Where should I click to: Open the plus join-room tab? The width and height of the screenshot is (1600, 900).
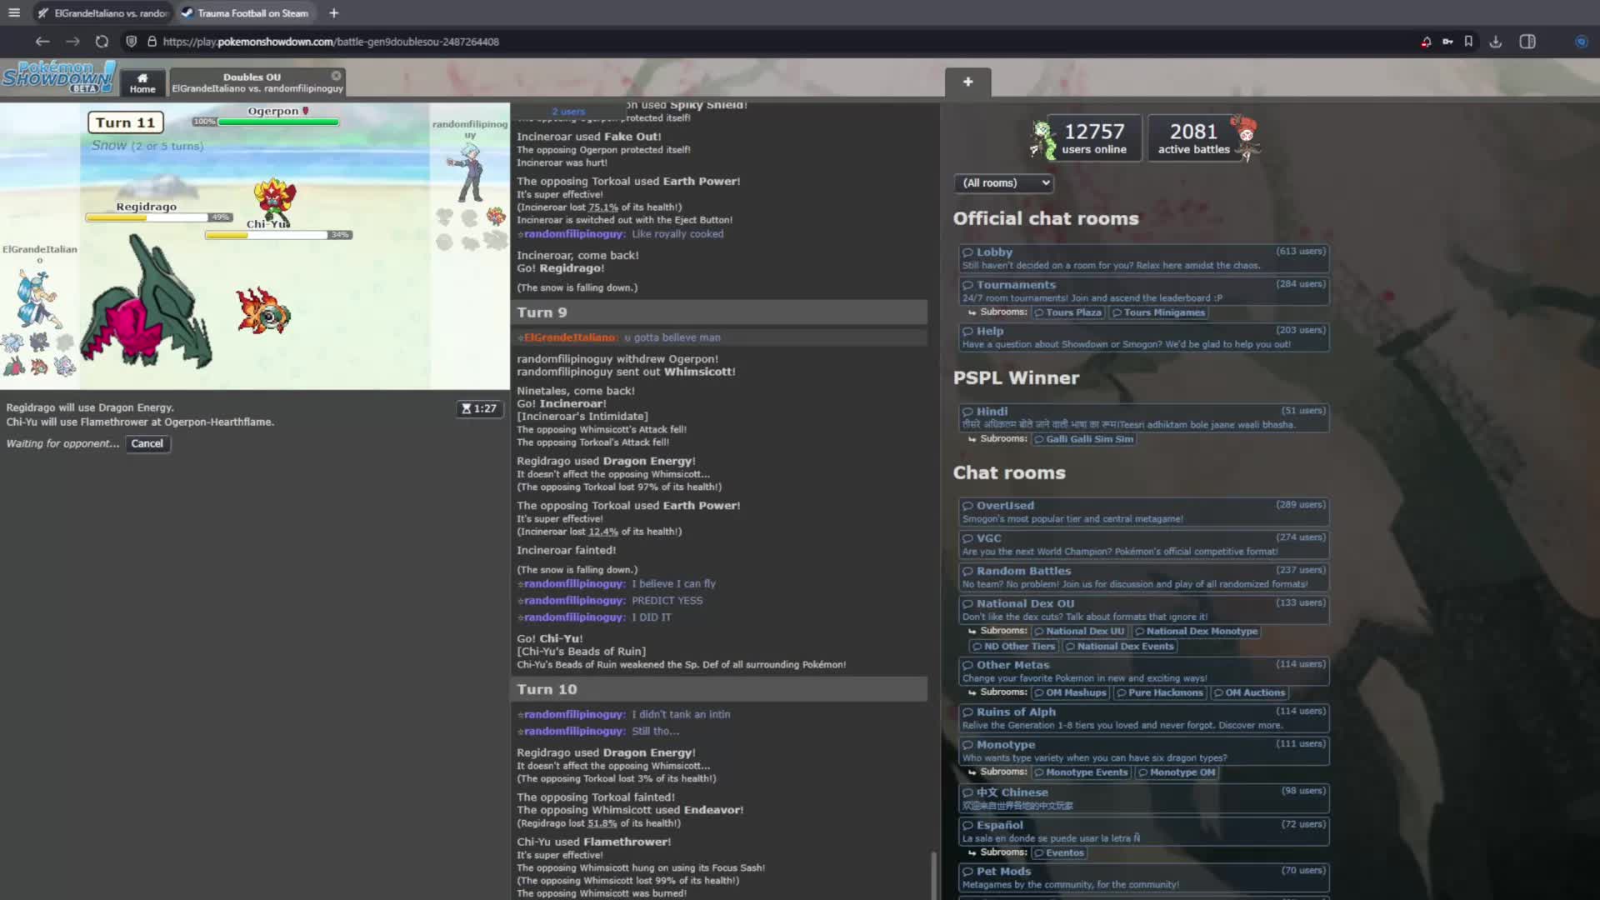[x=967, y=82]
